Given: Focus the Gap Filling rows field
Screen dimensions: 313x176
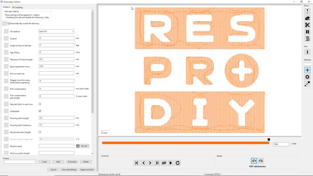Looking at the screenshot, I should click(x=56, y=52).
